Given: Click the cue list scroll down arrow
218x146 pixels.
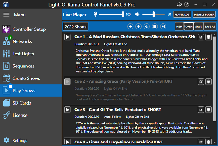Looking at the screenshot, I should (215, 142).
